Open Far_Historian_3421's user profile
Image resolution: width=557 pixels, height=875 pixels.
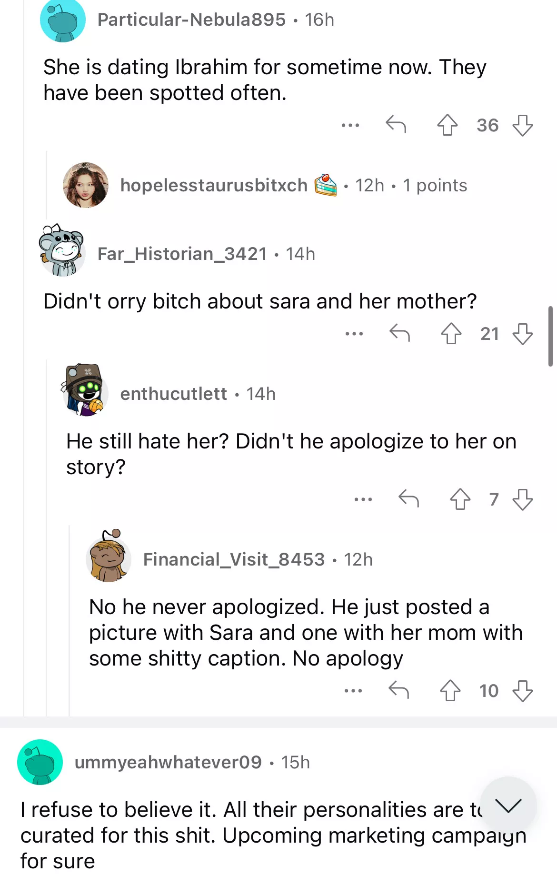click(182, 254)
